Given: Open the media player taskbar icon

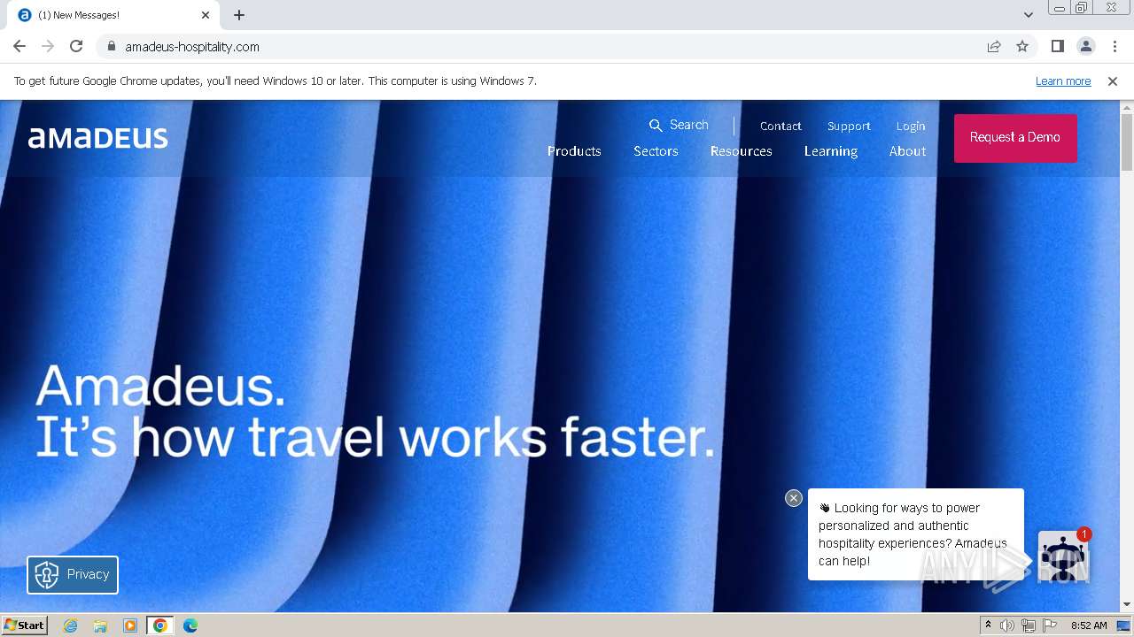Looking at the screenshot, I should (x=130, y=625).
